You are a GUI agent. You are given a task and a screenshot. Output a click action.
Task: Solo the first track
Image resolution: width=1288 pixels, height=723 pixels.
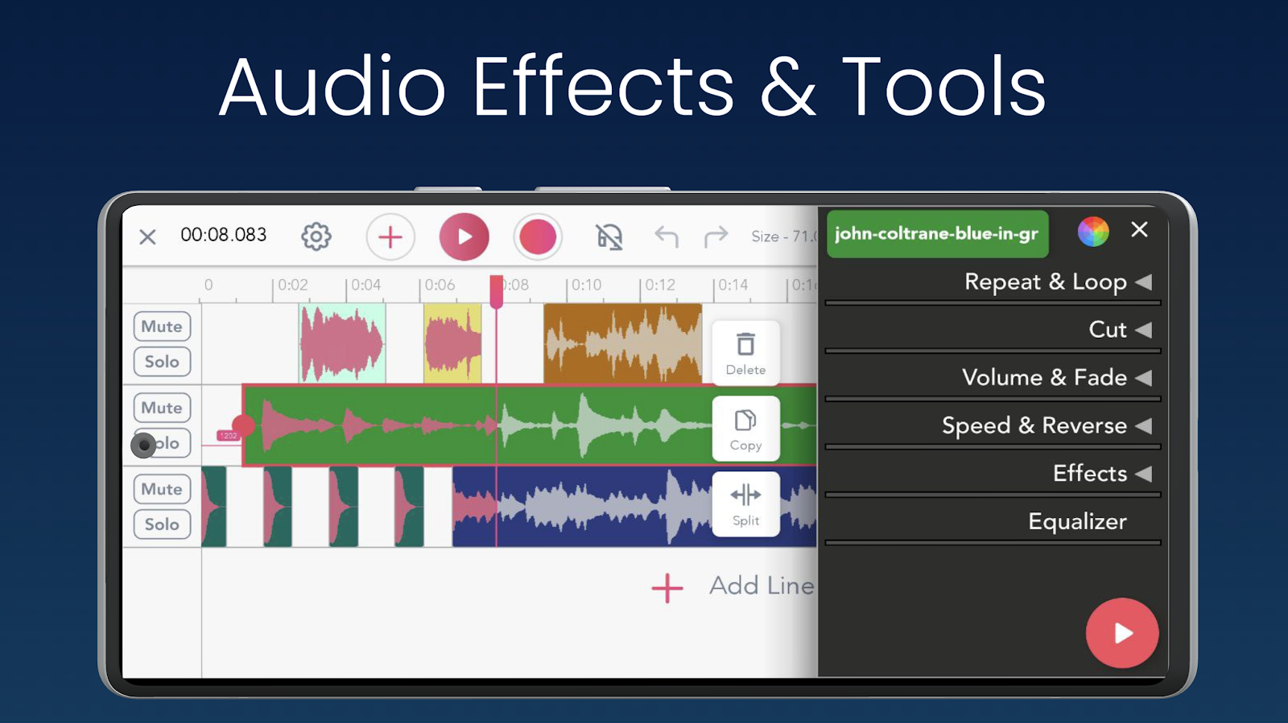(x=162, y=362)
